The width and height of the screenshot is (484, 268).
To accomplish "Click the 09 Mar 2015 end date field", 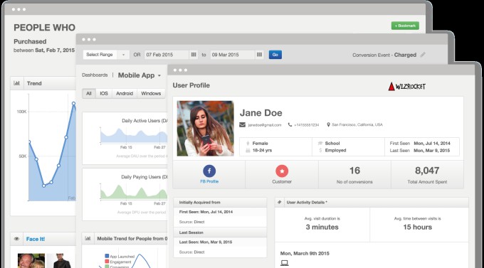I will (x=233, y=55).
